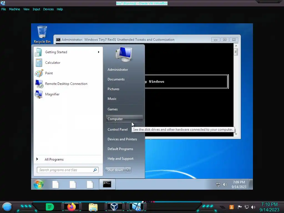Viewport: 284px width, 213px height.
Task: Open Computer from the Start menu
Action: click(124, 119)
